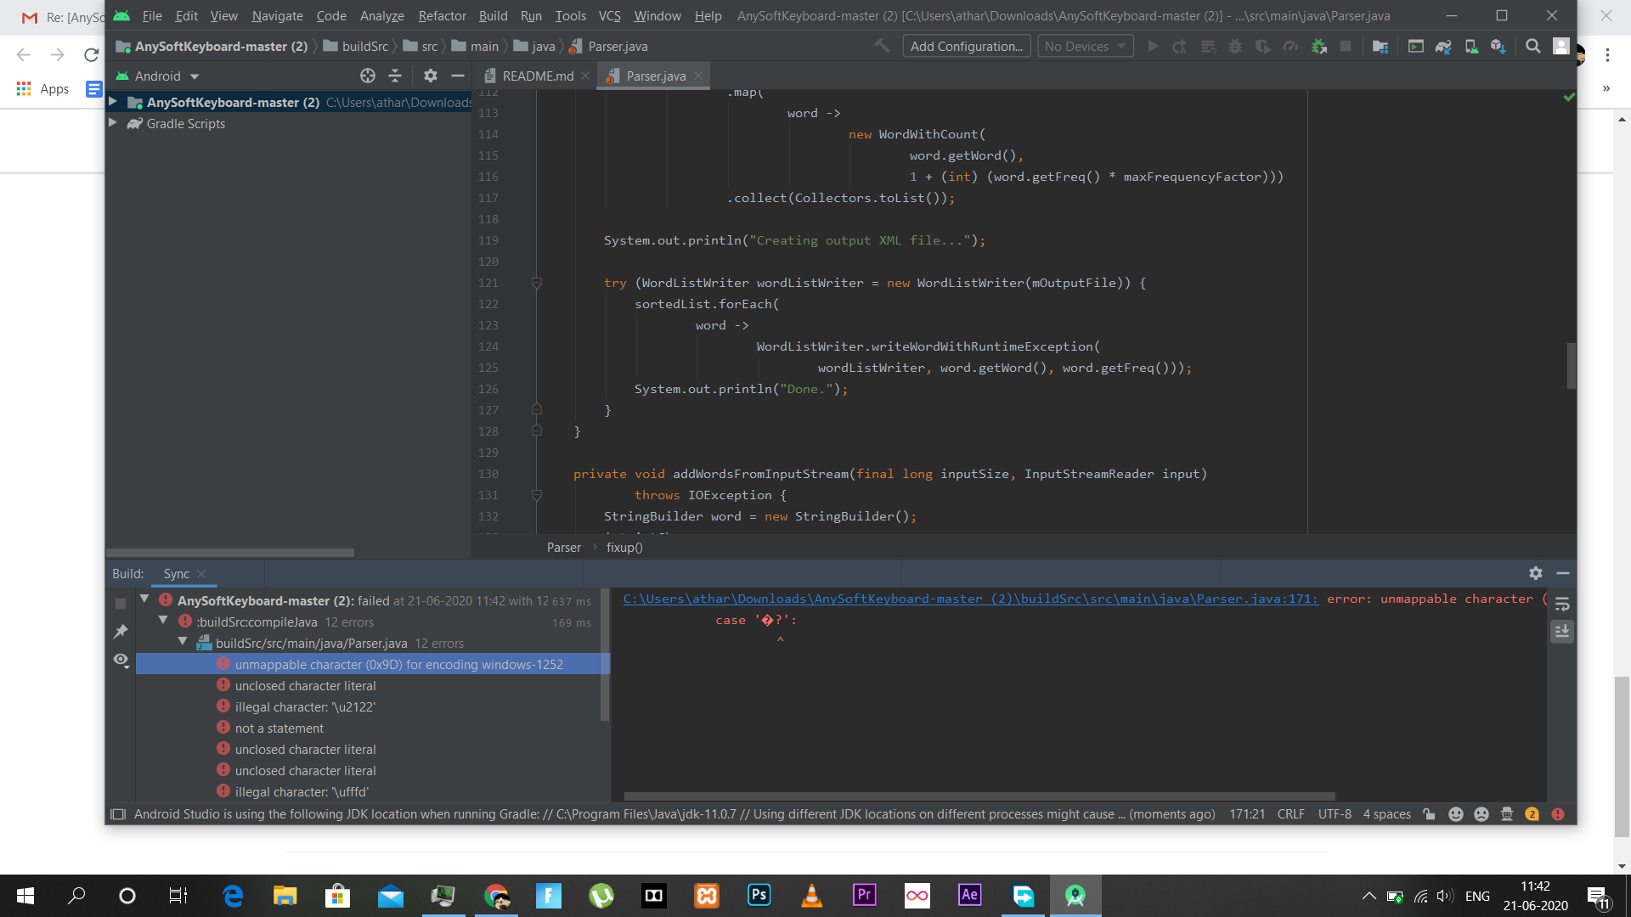The width and height of the screenshot is (1631, 917).
Task: Click the Search Everywhere magnifier icon
Action: pyautogui.click(x=1532, y=47)
